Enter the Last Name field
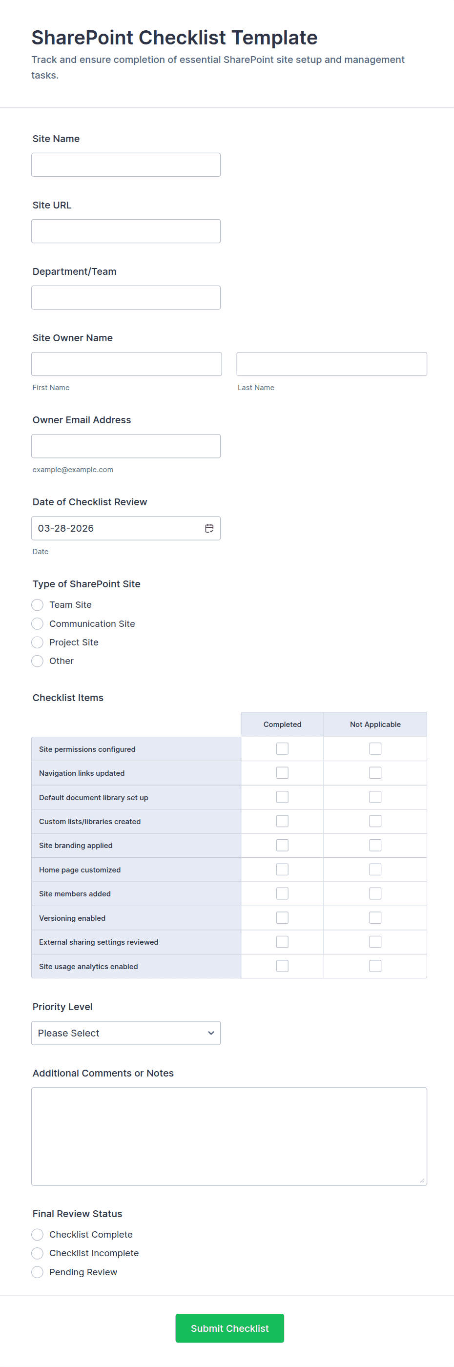The width and height of the screenshot is (454, 1367). pos(331,364)
